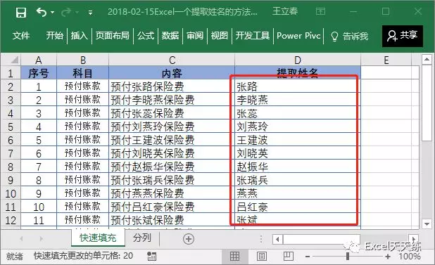Click the 科目 header cell
The width and height of the screenshot is (435, 265).
[x=82, y=73]
